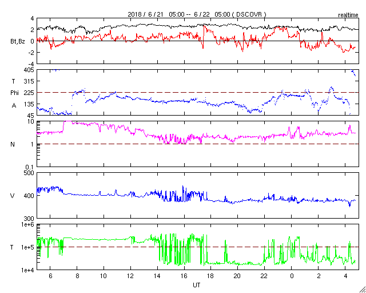Click the '500' value on the velocity axis
Image resolution: width=366 pixels, height=293 pixels.
[x=29, y=173]
